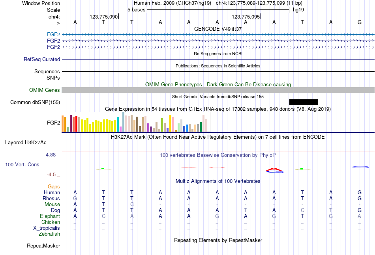Click the 'RefSeq genes from NCBI' title
Viewport: 375px width, 255px height.
click(x=218, y=54)
